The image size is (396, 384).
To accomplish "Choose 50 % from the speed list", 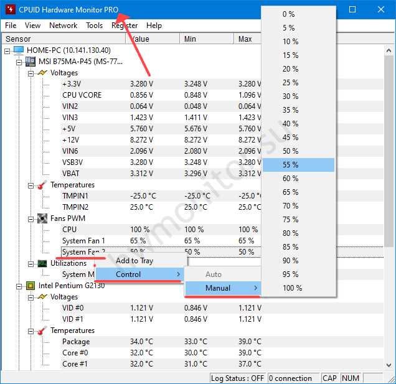I will (x=298, y=151).
